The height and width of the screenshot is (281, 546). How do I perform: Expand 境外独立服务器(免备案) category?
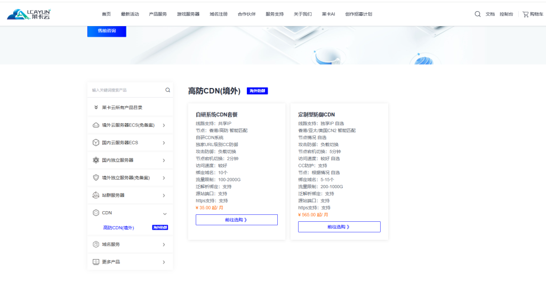[x=164, y=178]
